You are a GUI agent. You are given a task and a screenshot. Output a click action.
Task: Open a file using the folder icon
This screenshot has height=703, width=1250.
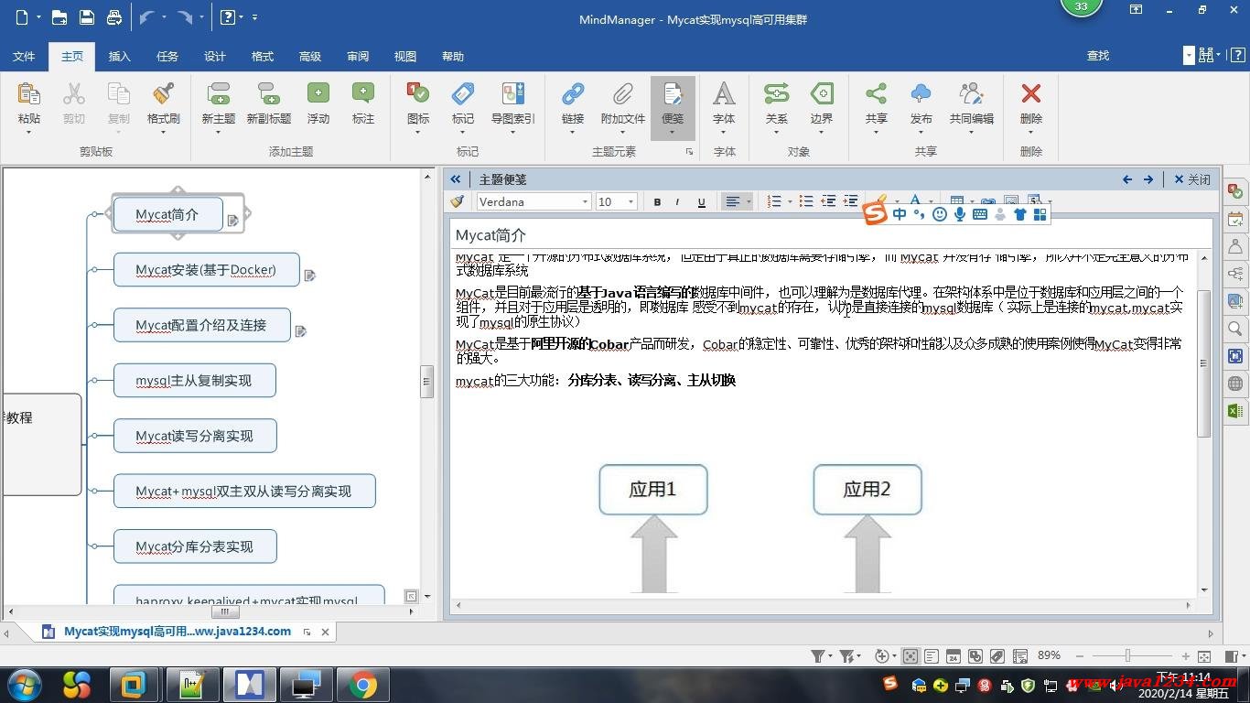pos(59,17)
